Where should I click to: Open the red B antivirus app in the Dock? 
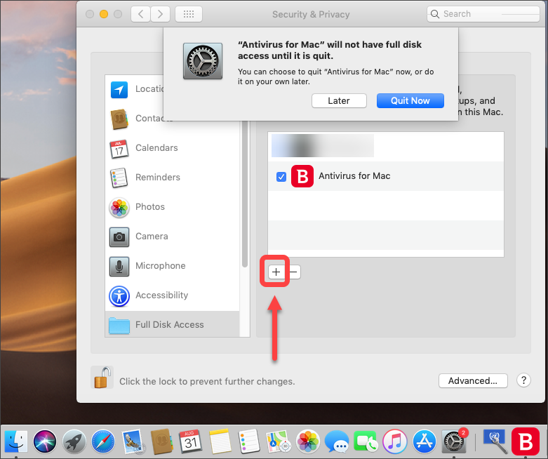point(526,441)
